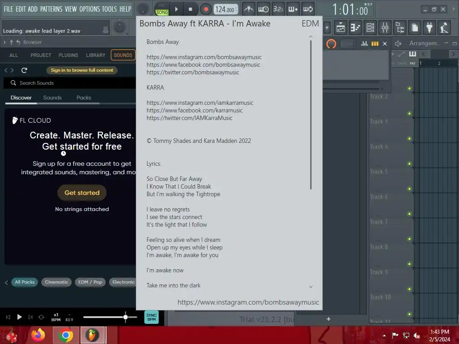Switch to the LIBRARY browser tab

tap(95, 55)
